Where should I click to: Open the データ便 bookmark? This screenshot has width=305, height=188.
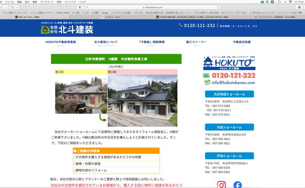pyautogui.click(x=75, y=13)
